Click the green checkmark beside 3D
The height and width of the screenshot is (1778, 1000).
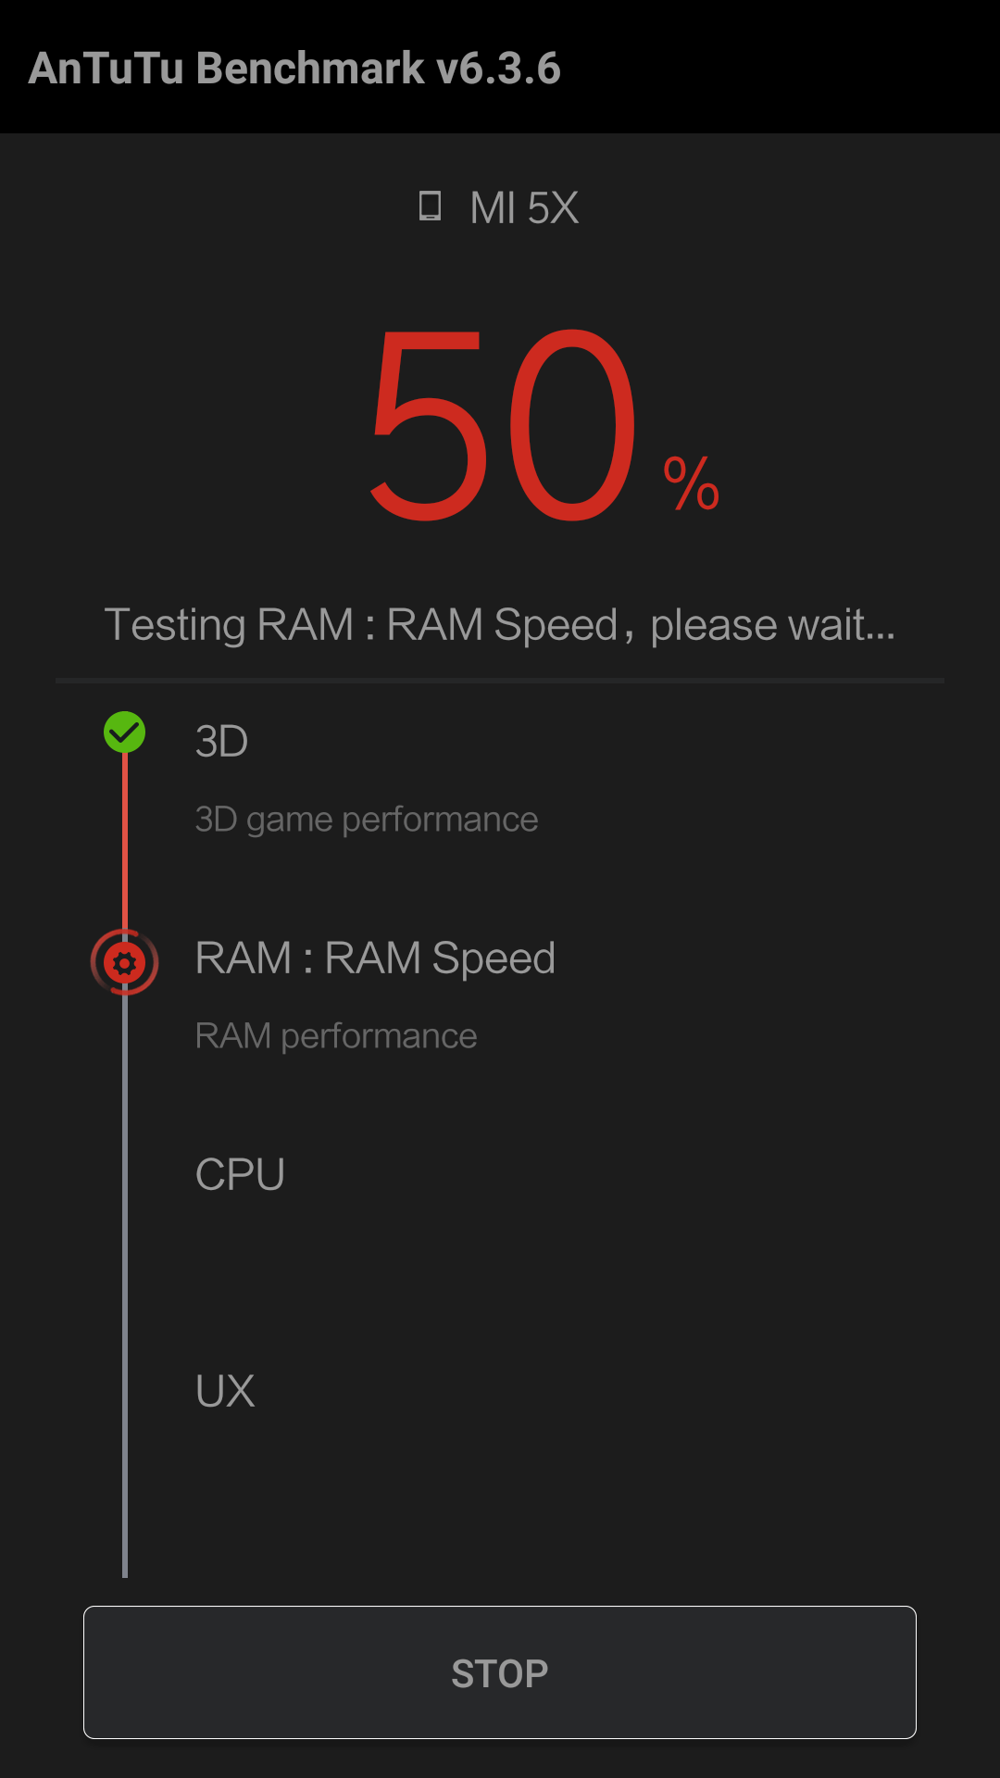tap(124, 732)
